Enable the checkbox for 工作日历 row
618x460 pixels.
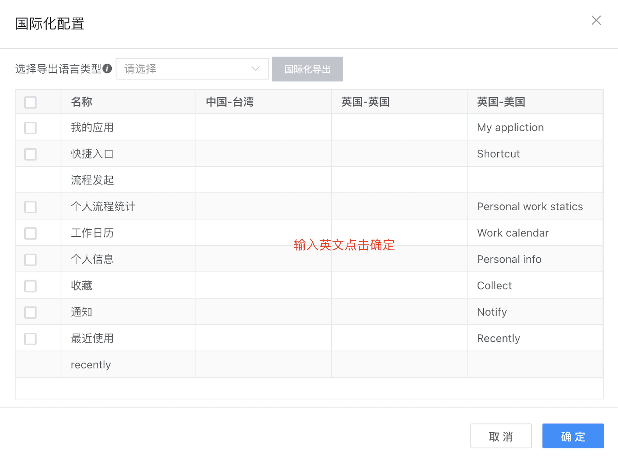(x=30, y=233)
